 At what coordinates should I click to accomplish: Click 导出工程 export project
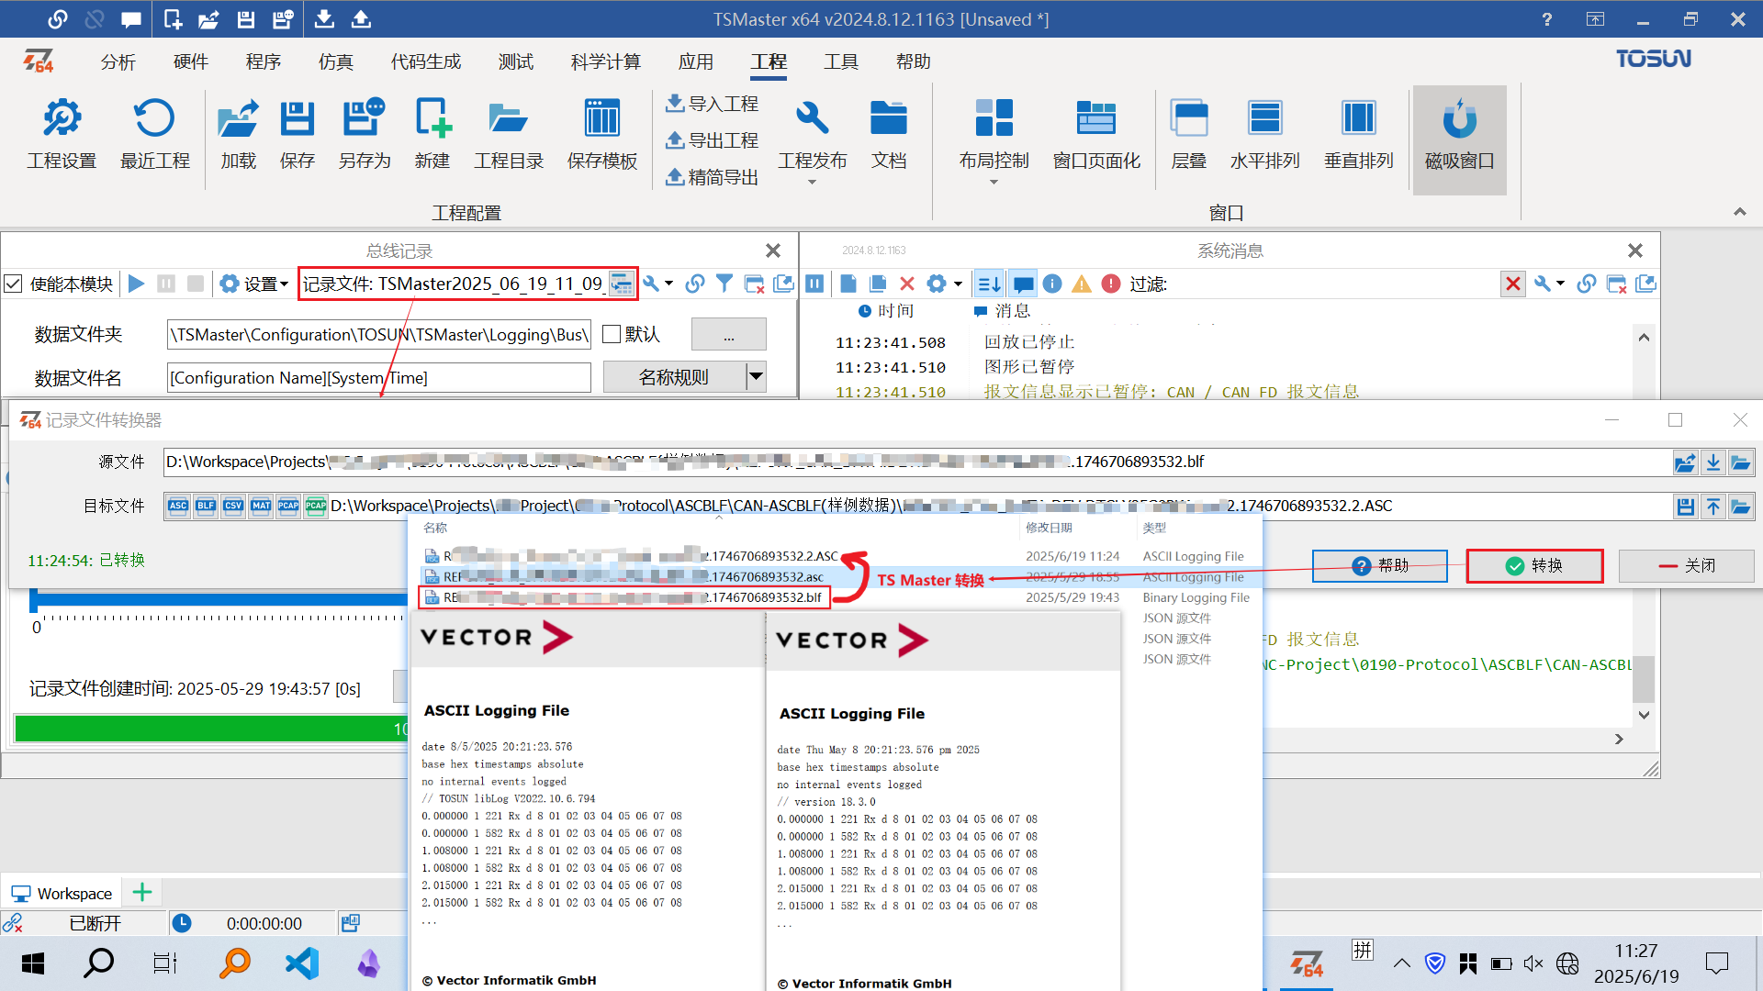(712, 140)
